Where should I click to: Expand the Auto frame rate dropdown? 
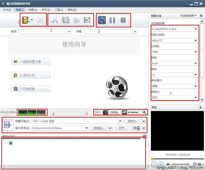tap(195, 63)
